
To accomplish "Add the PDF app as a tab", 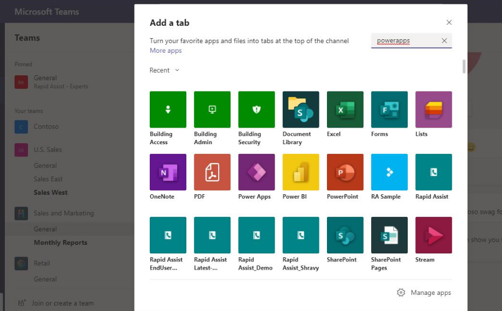I will pos(212,172).
